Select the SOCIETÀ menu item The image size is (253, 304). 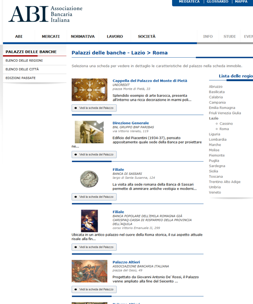[x=147, y=36]
